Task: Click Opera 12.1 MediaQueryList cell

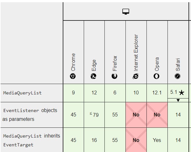Action: (x=157, y=93)
